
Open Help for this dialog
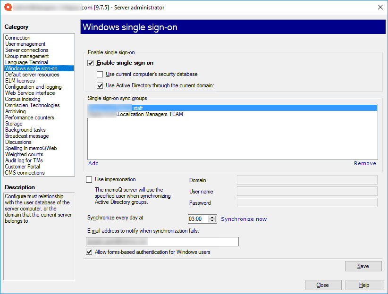pyautogui.click(x=364, y=285)
